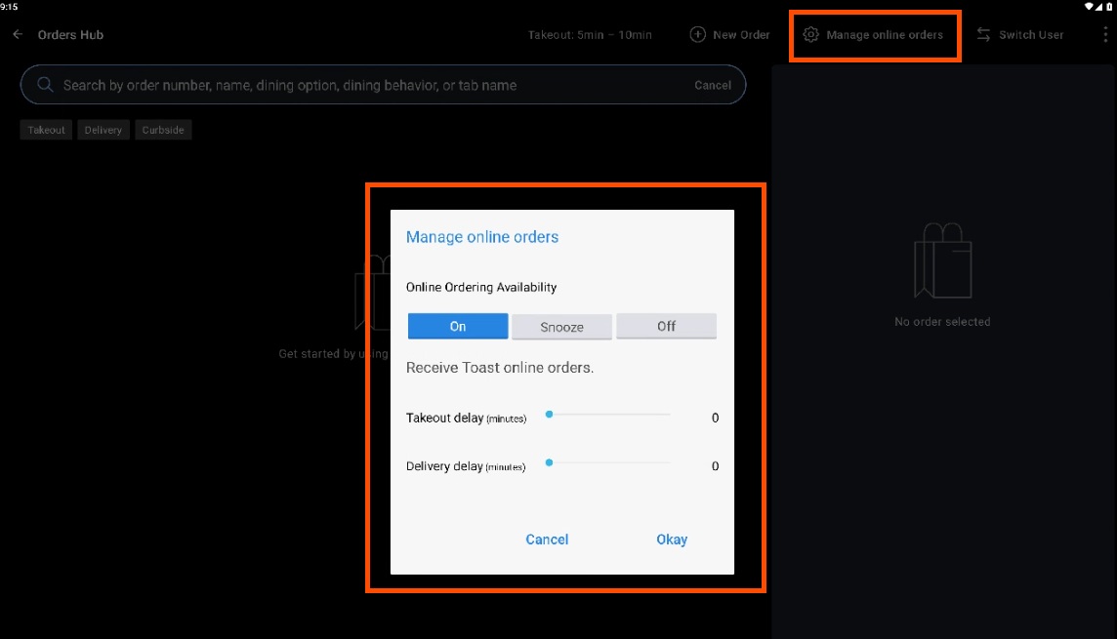1117x639 pixels.
Task: Select Snooze for online ordering
Action: pos(562,327)
